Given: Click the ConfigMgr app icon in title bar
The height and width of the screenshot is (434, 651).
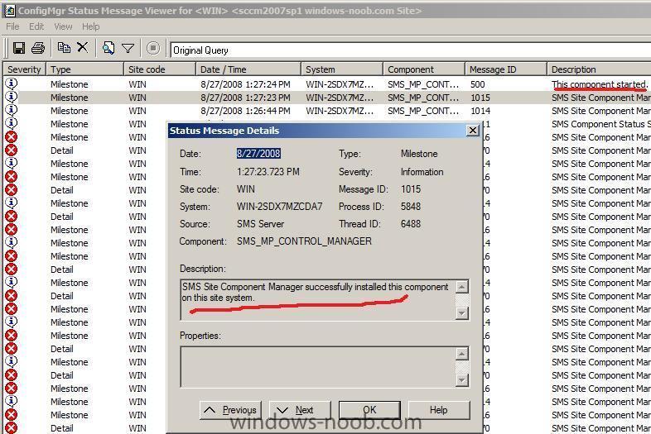Looking at the screenshot, I should pos(10,11).
